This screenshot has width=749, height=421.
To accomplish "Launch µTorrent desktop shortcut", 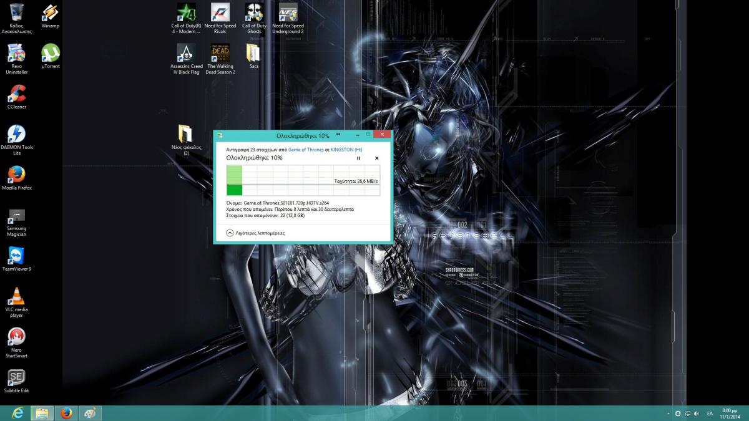I will [51, 56].
